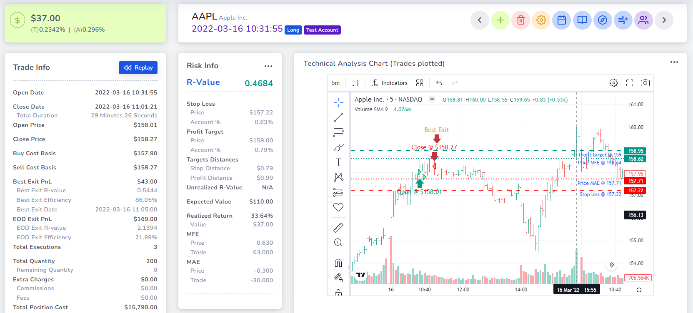This screenshot has width=693, height=313.
Task: Select the brush drawing tool
Action: [338, 147]
